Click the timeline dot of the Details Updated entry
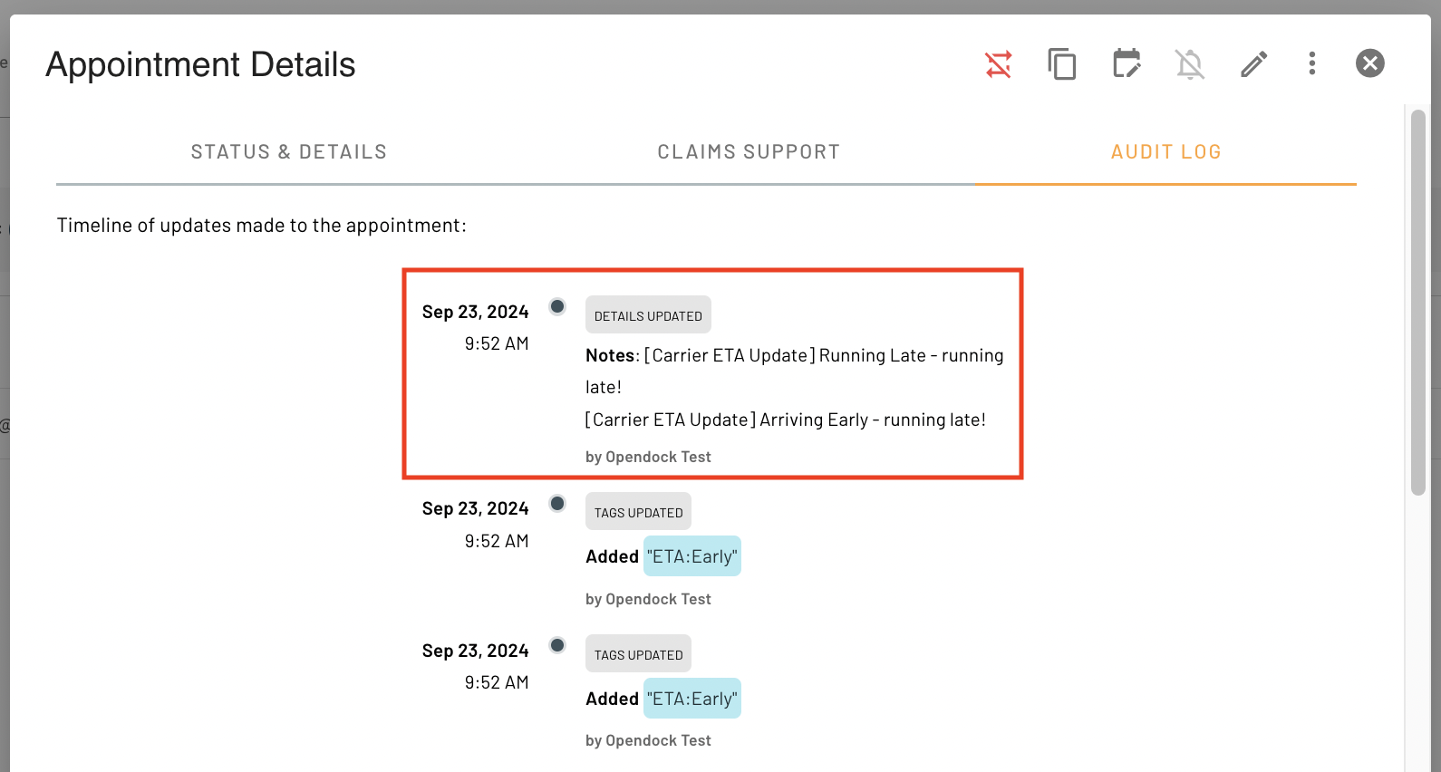1441x772 pixels. (x=557, y=306)
